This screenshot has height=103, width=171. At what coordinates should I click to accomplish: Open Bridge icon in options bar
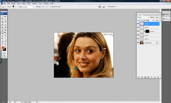104,7
